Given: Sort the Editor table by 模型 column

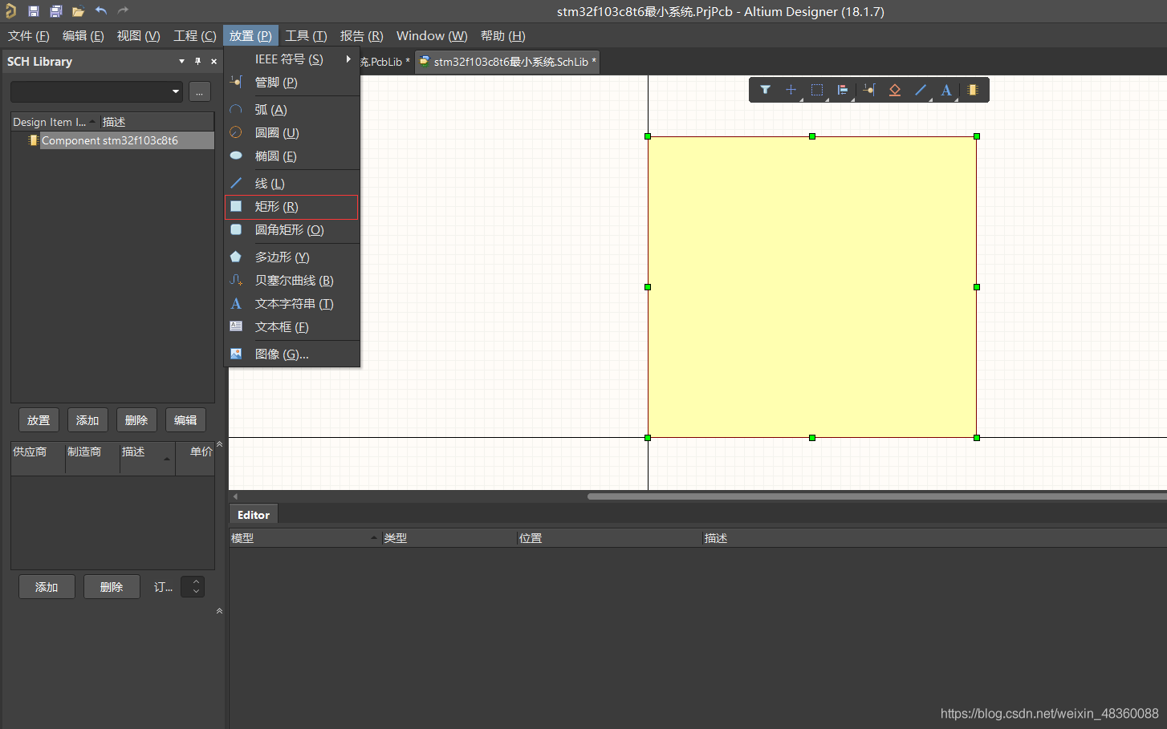Looking at the screenshot, I should click(305, 538).
